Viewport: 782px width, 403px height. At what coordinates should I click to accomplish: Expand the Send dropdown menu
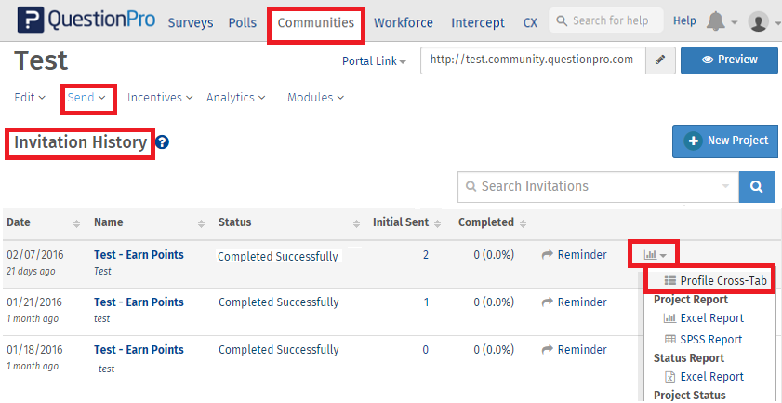(87, 97)
